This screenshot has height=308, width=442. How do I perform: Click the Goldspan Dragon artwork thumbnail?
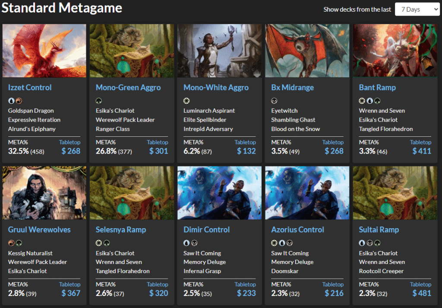[x=44, y=50]
